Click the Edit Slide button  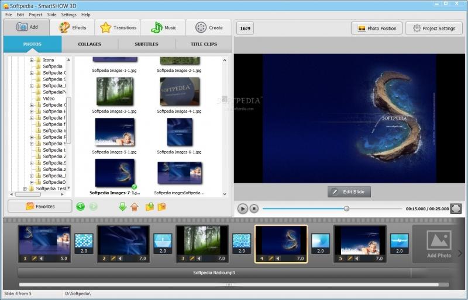(349, 191)
